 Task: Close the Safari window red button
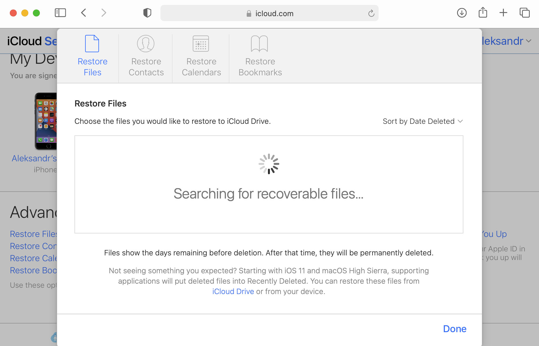tap(13, 13)
